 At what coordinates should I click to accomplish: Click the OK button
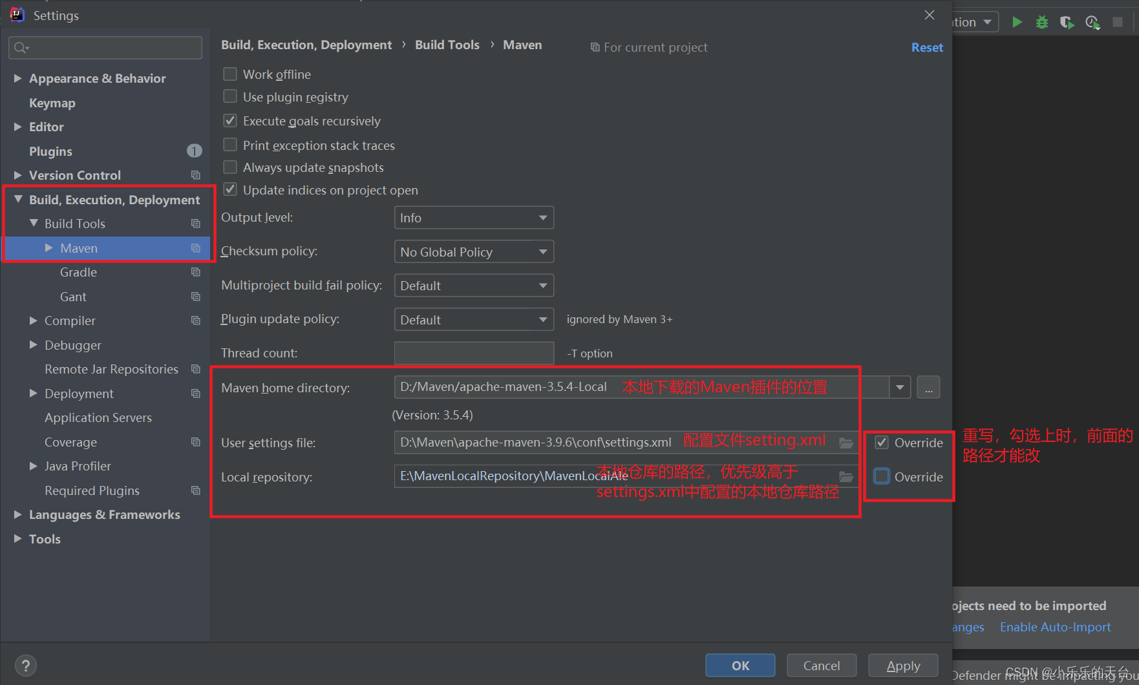click(x=740, y=665)
